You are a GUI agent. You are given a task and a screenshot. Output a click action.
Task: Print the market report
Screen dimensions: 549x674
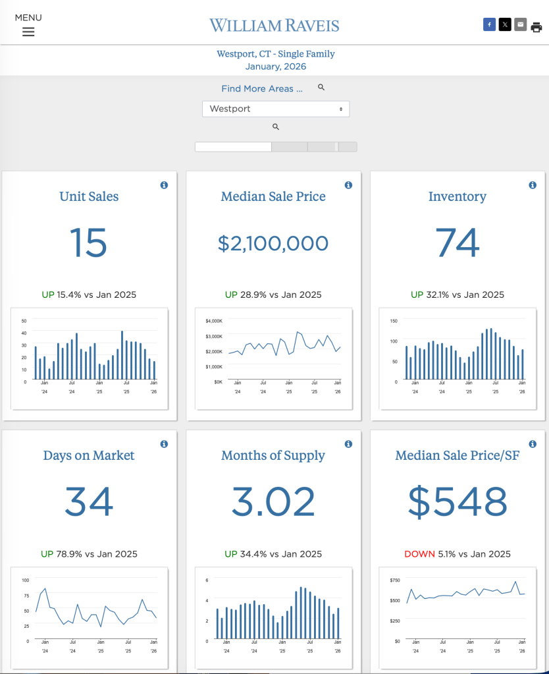536,27
